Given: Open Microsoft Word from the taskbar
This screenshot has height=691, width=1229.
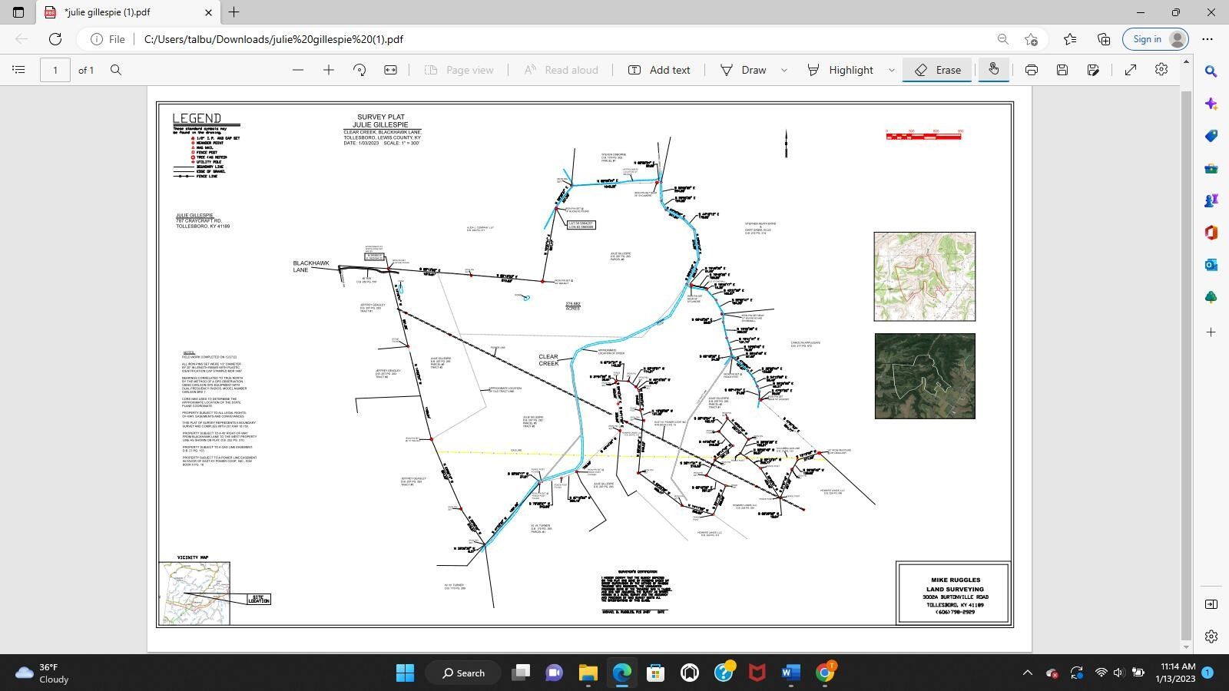Looking at the screenshot, I should click(x=790, y=673).
